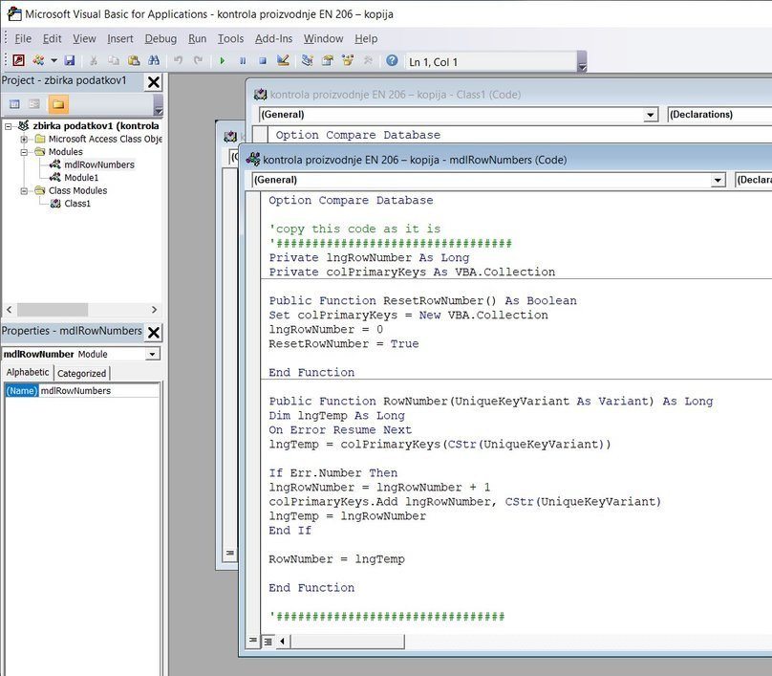Expand Microsoft Access Class Objects node
The width and height of the screenshot is (772, 676).
tap(25, 139)
